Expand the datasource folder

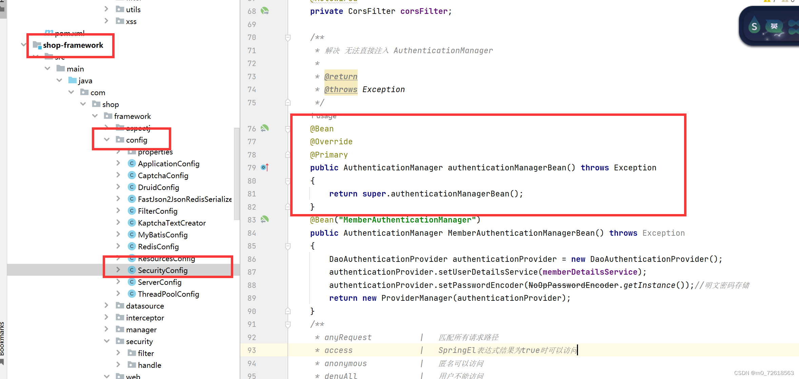coord(106,306)
